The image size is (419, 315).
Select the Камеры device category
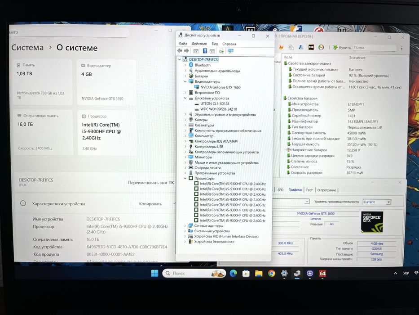201,120
